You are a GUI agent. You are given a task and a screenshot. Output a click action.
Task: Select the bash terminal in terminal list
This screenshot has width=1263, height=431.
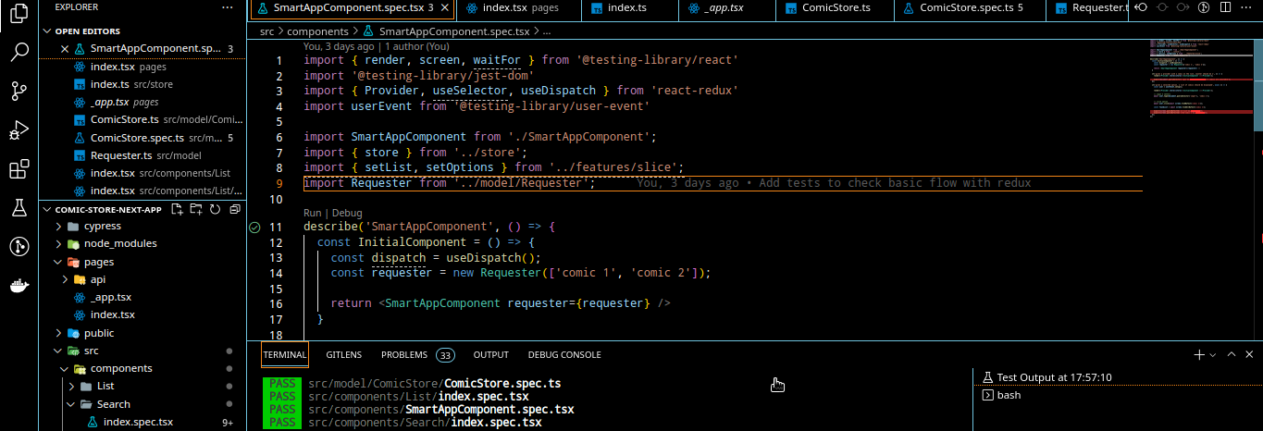(x=1009, y=395)
